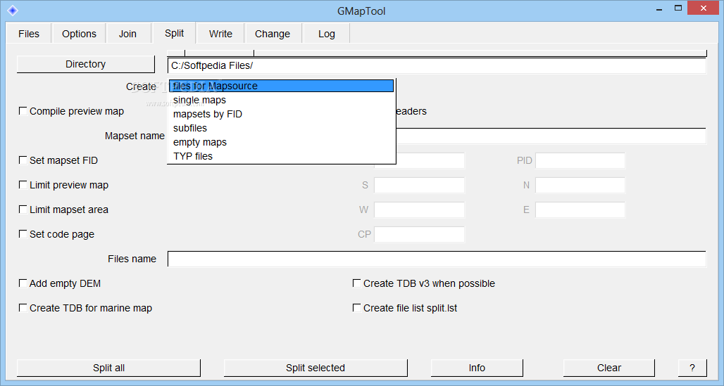View the Log tab

point(327,34)
